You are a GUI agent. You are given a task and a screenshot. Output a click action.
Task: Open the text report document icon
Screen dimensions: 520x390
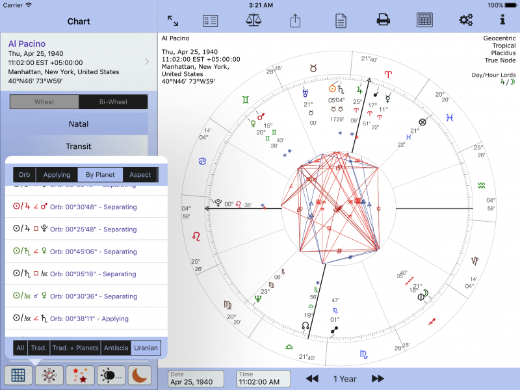pos(340,20)
